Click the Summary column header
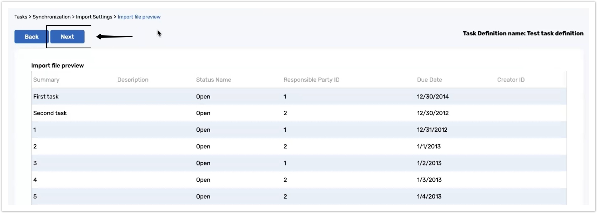This screenshot has width=597, height=213. [46, 80]
